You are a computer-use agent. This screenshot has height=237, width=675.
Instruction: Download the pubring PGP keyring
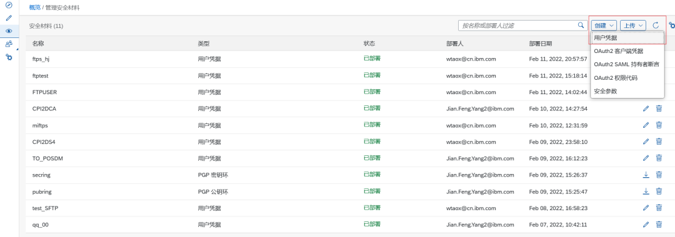tap(646, 191)
